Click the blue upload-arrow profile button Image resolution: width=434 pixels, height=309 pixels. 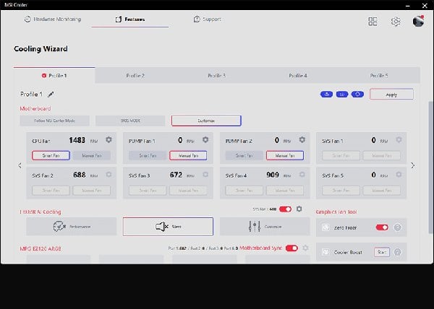pos(327,95)
